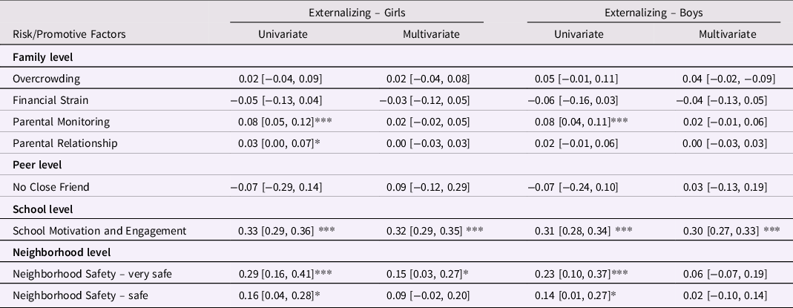Select the "Parental Monitoring" row label
This screenshot has height=308, width=793.
61,122
